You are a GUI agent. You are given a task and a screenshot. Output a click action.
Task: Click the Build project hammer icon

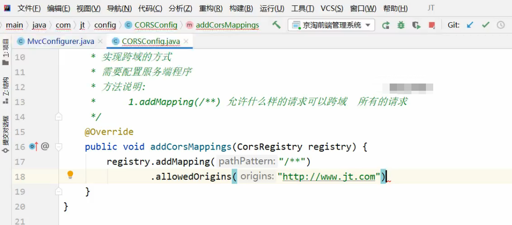click(x=277, y=25)
